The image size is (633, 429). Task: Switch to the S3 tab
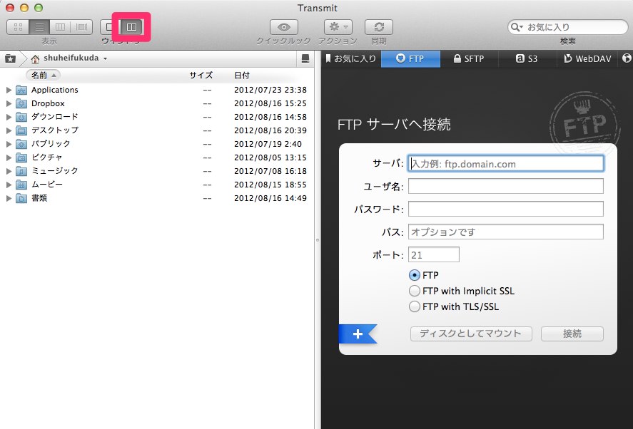tap(527, 59)
